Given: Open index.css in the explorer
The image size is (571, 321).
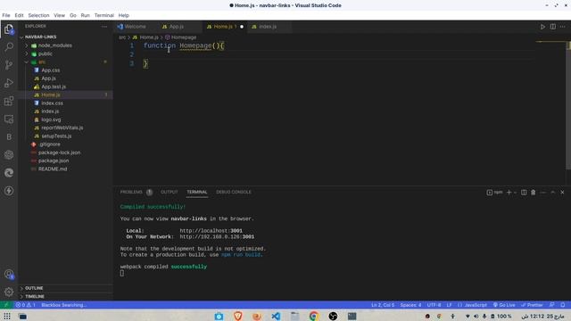Looking at the screenshot, I should (x=52, y=103).
